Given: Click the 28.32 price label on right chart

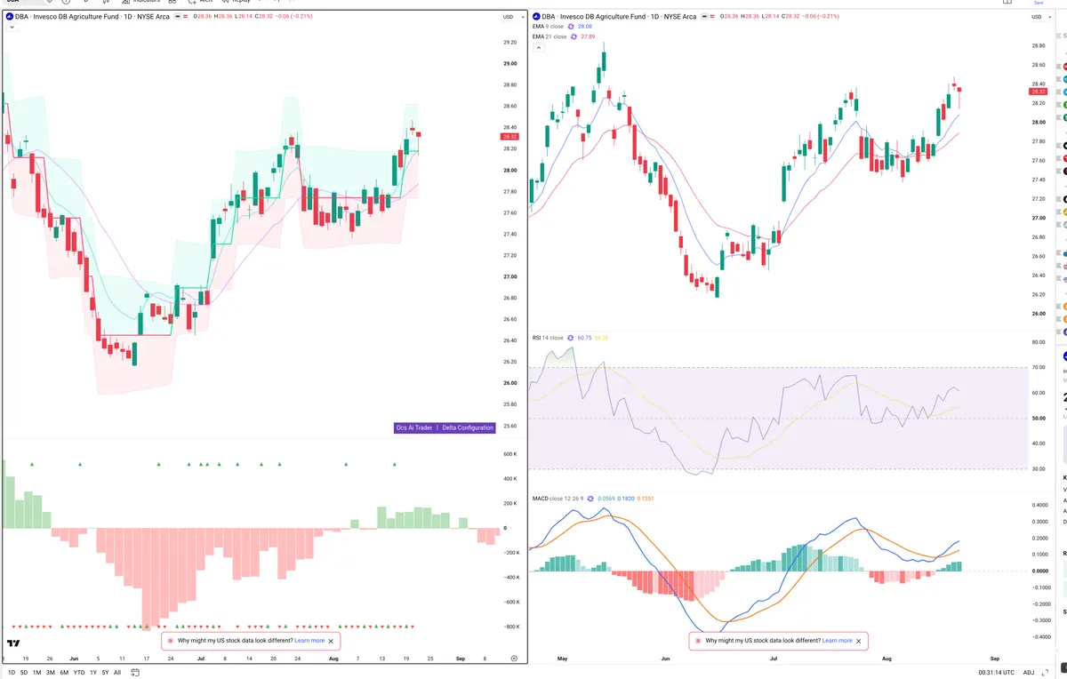Looking at the screenshot, I should click(x=1038, y=92).
